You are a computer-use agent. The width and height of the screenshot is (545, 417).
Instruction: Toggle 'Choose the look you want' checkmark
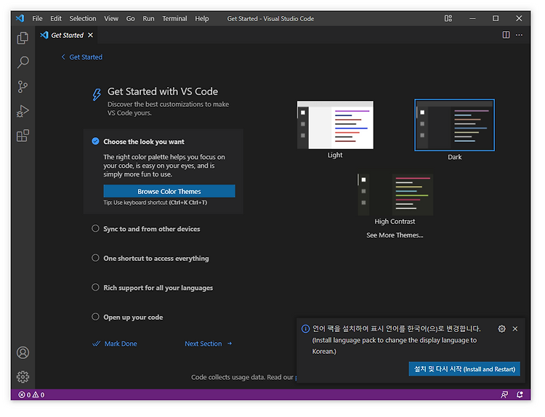tap(95, 141)
